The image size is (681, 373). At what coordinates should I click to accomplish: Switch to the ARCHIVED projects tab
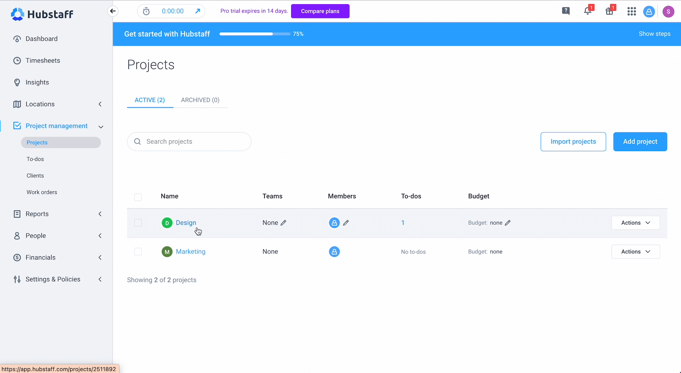pos(200,100)
